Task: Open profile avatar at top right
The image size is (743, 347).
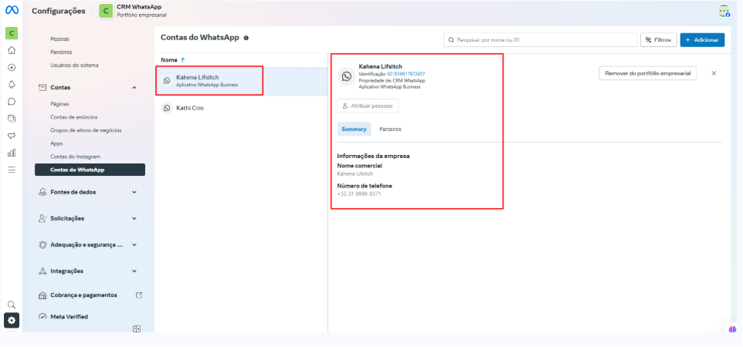Action: pos(724,11)
